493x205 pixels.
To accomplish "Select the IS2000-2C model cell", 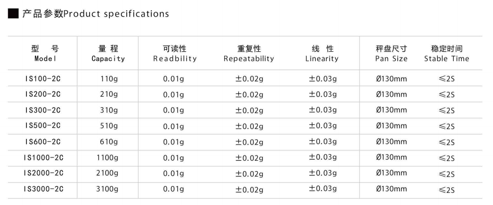I will [x=44, y=173].
